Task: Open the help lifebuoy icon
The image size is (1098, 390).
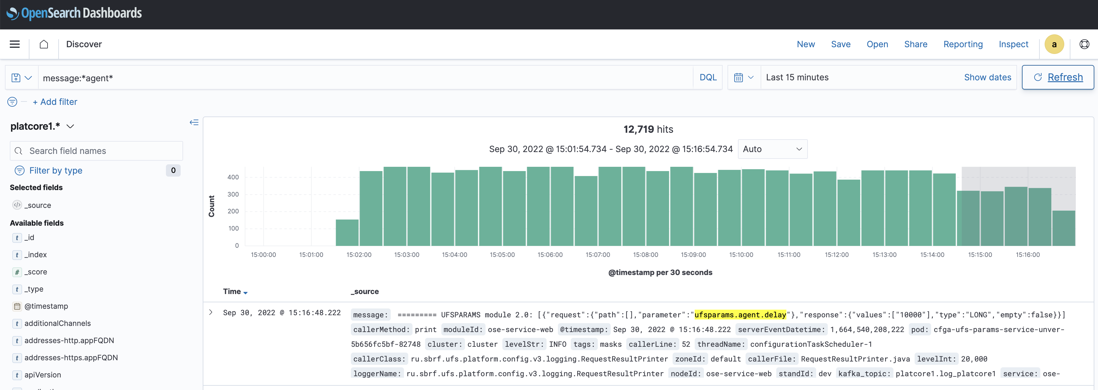Action: 1085,44
